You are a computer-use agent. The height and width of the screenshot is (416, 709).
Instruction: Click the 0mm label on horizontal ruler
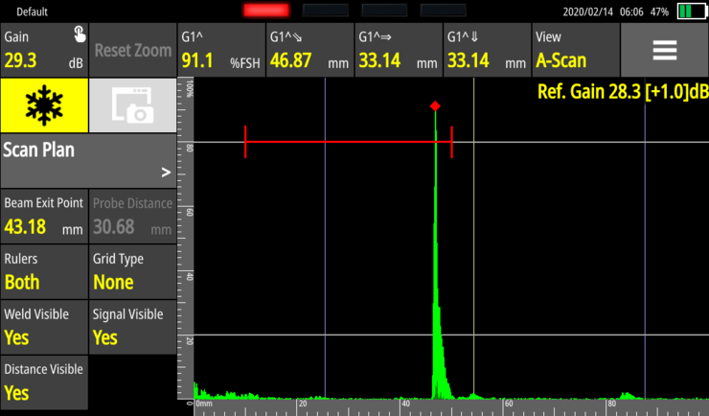204,404
